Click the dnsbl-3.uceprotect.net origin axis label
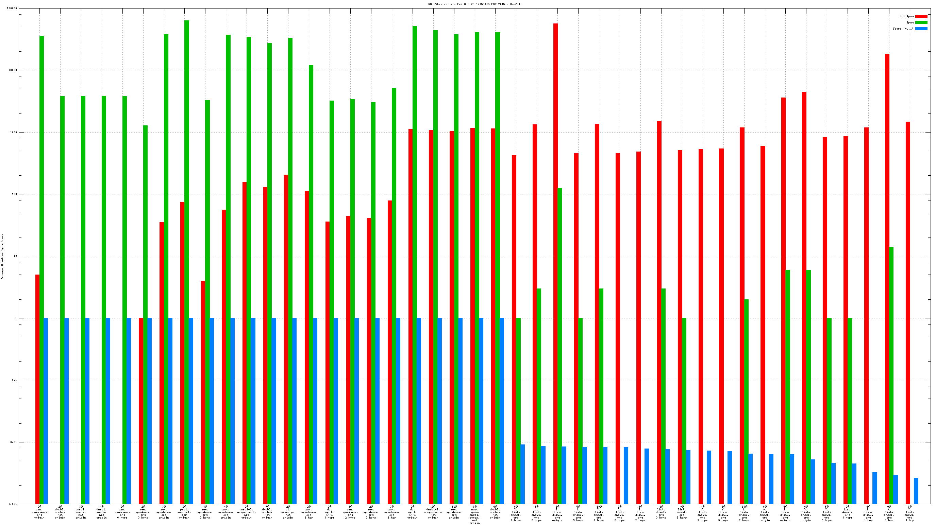This screenshot has width=936, height=526. pyautogui.click(x=246, y=512)
